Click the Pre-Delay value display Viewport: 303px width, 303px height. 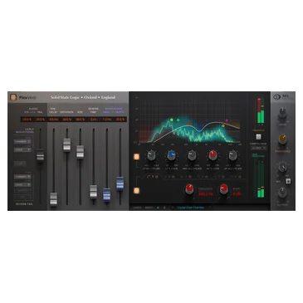[53, 120]
